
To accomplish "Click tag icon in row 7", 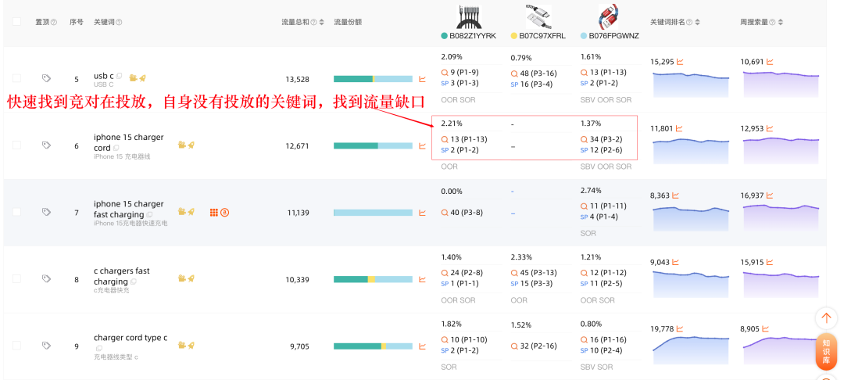I will (46, 212).
